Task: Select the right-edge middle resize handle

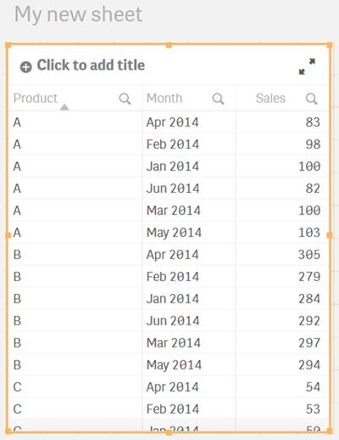Action: click(330, 235)
